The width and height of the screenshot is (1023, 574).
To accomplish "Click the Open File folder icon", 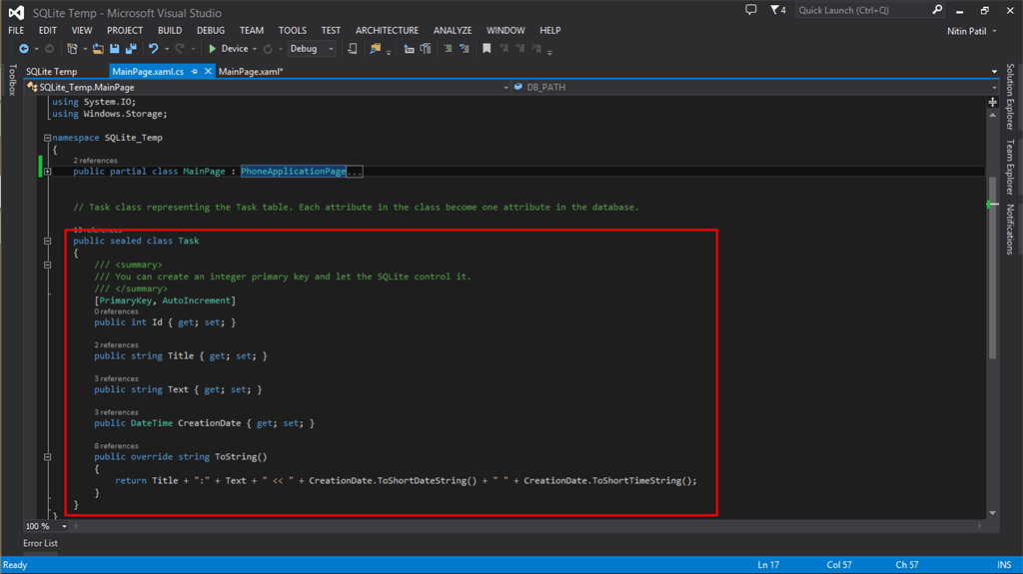I will (x=98, y=49).
